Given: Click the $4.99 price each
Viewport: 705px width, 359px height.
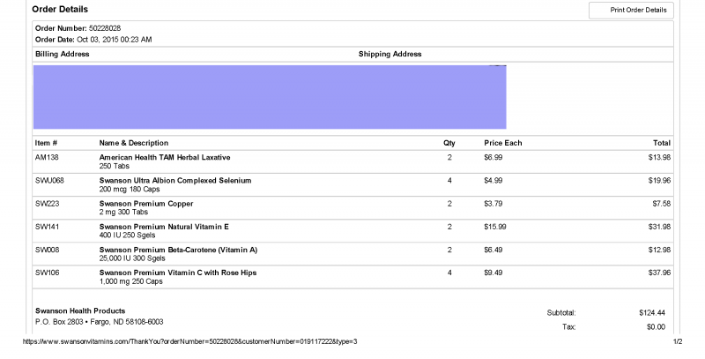Looking at the screenshot, I should point(493,181).
